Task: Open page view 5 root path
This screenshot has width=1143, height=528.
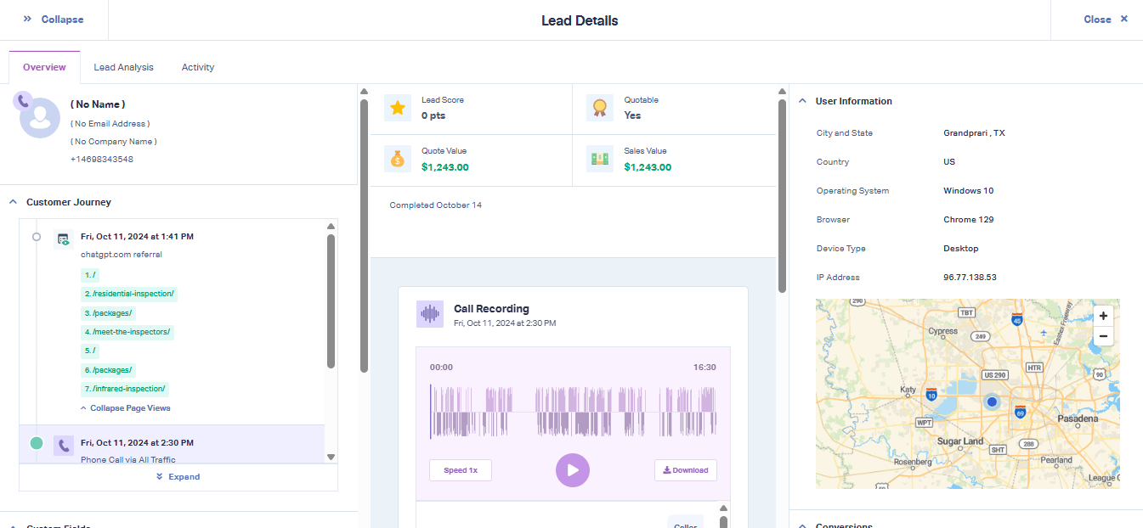Action: tap(91, 351)
